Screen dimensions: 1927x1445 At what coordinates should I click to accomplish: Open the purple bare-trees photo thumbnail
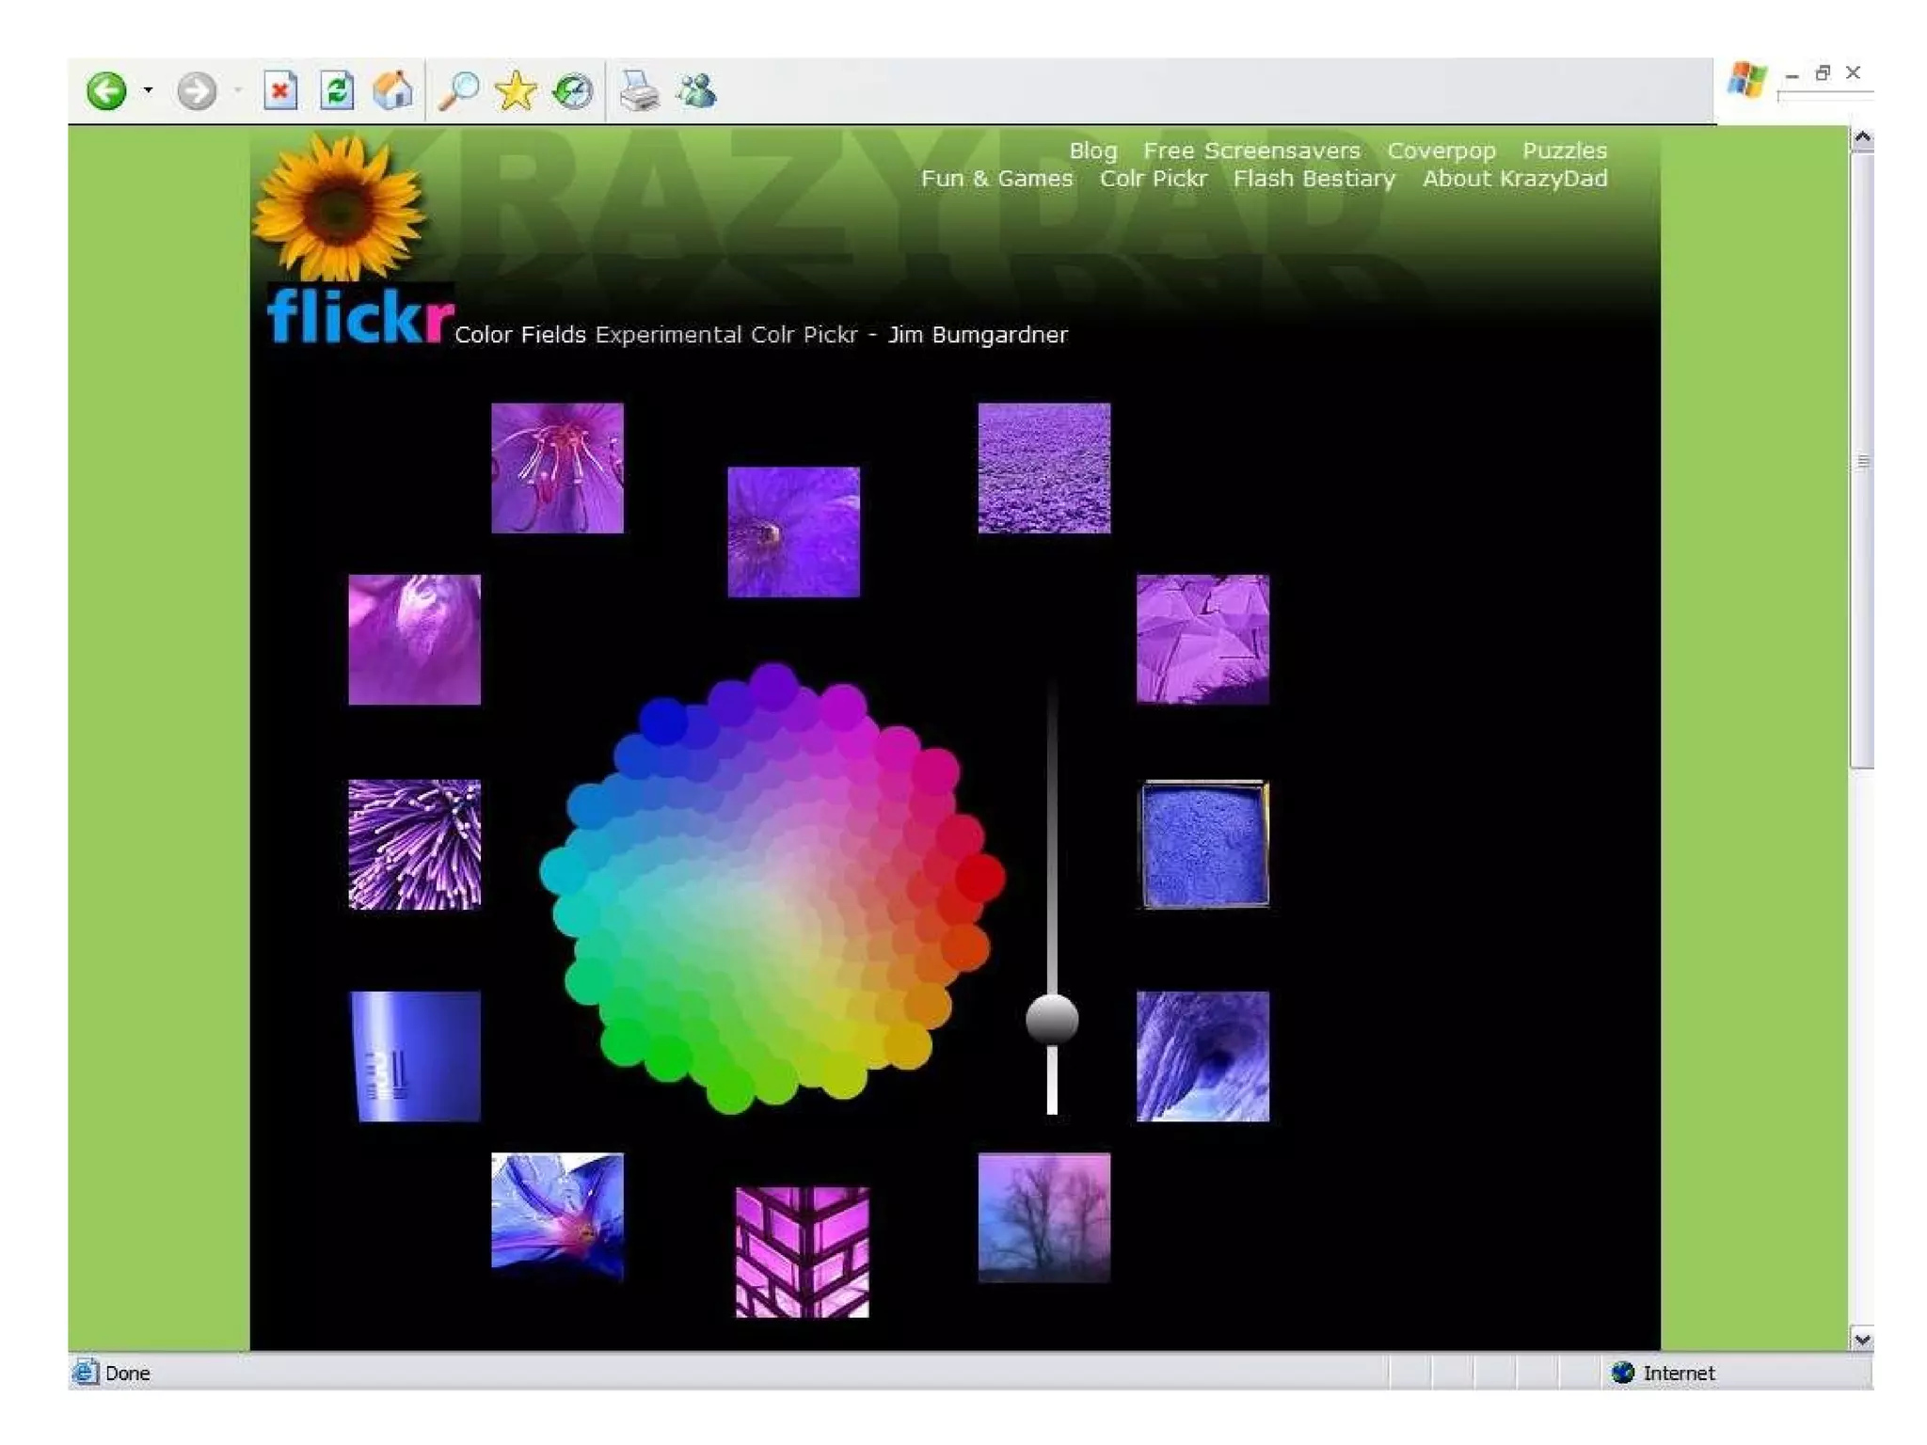1043,1216
